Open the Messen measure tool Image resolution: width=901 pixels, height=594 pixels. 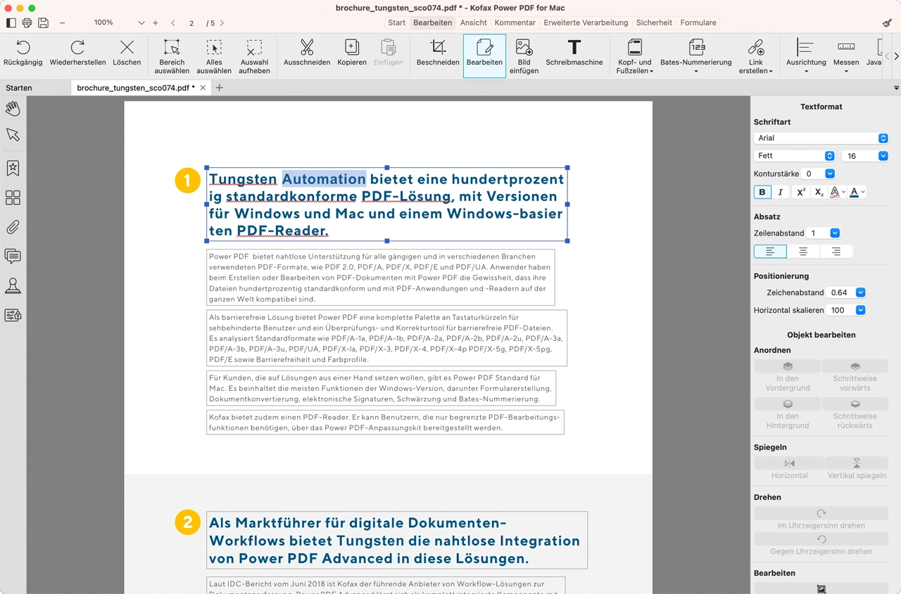[846, 55]
